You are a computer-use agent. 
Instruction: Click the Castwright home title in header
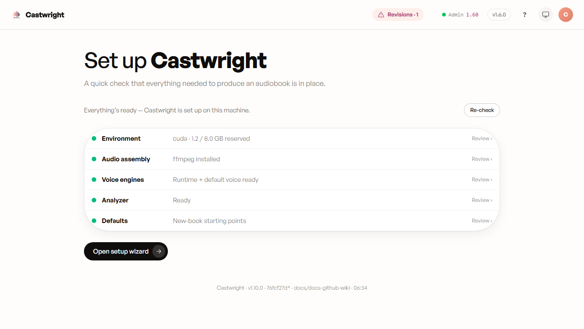pos(45,15)
